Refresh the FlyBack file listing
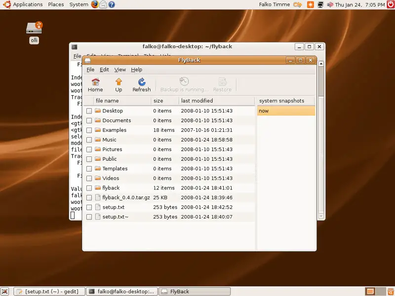Image resolution: width=395 pixels, height=296 pixels. (x=142, y=82)
